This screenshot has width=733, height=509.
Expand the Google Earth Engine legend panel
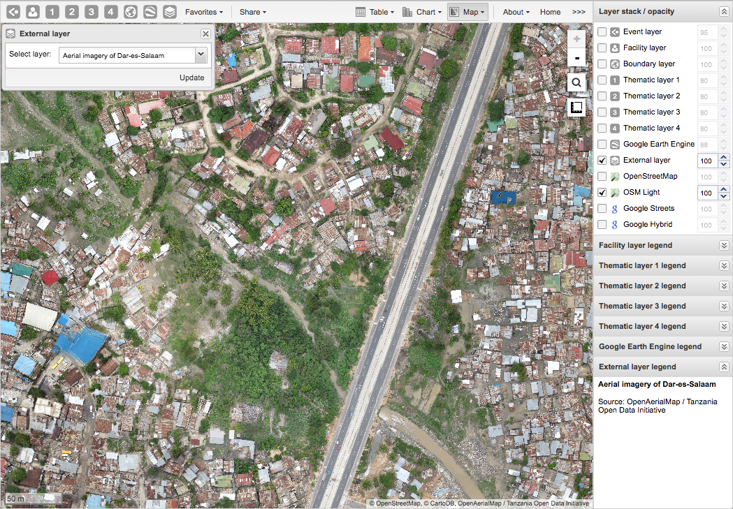[x=724, y=346]
